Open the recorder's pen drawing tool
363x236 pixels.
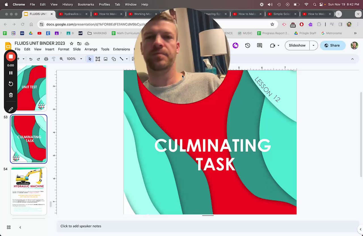pos(11,109)
